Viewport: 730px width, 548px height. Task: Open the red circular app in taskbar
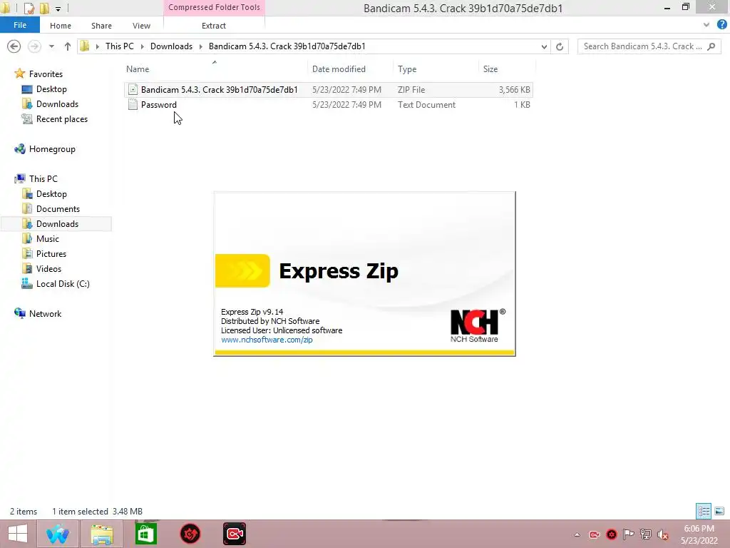coord(190,534)
